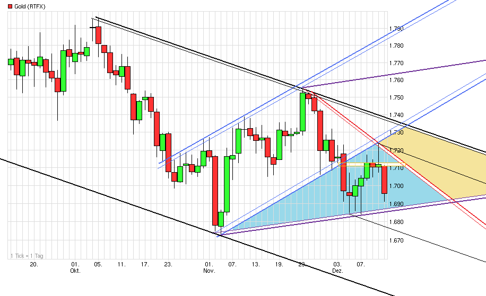Select the 1.730 price axis label
The width and height of the screenshot is (486, 296).
click(396, 132)
